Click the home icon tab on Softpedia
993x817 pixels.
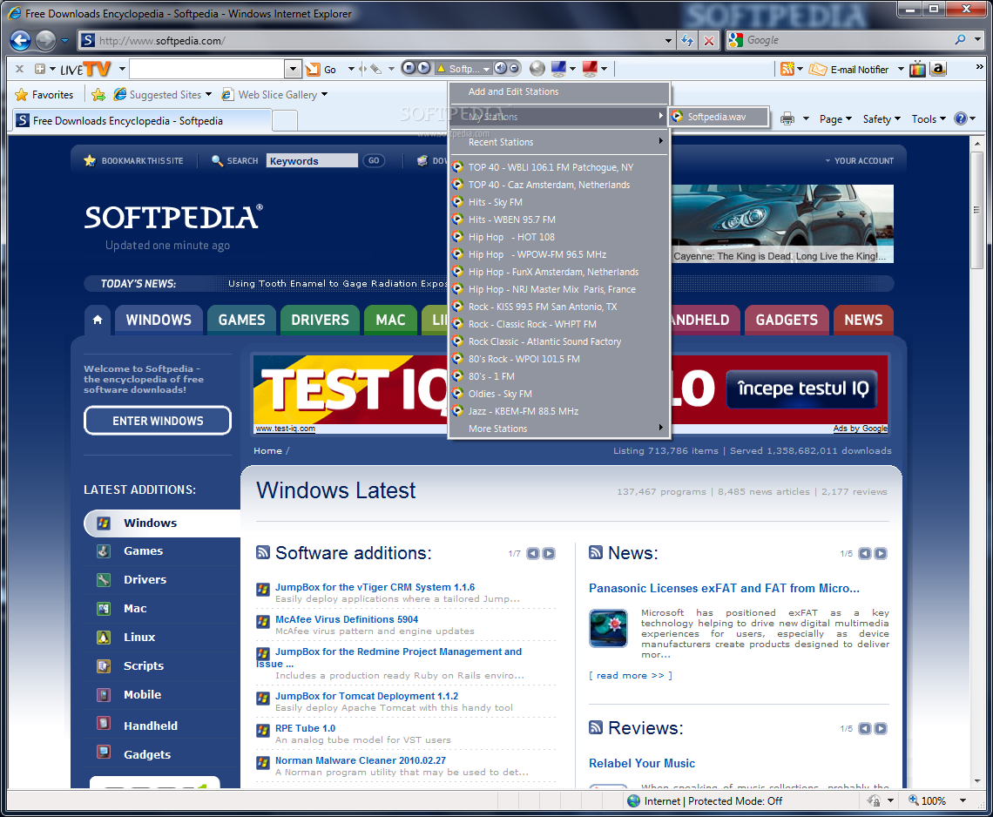click(98, 320)
